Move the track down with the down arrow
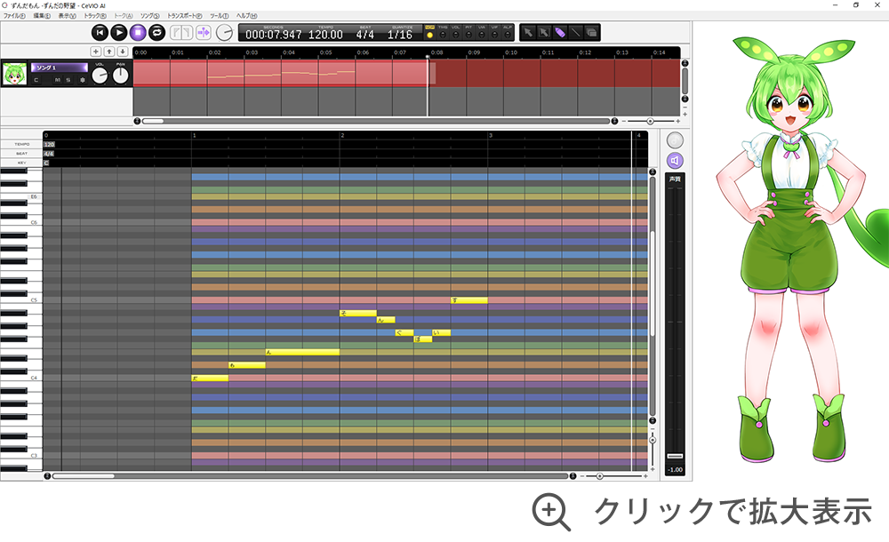Screen dimensions: 889x542 (x=123, y=52)
